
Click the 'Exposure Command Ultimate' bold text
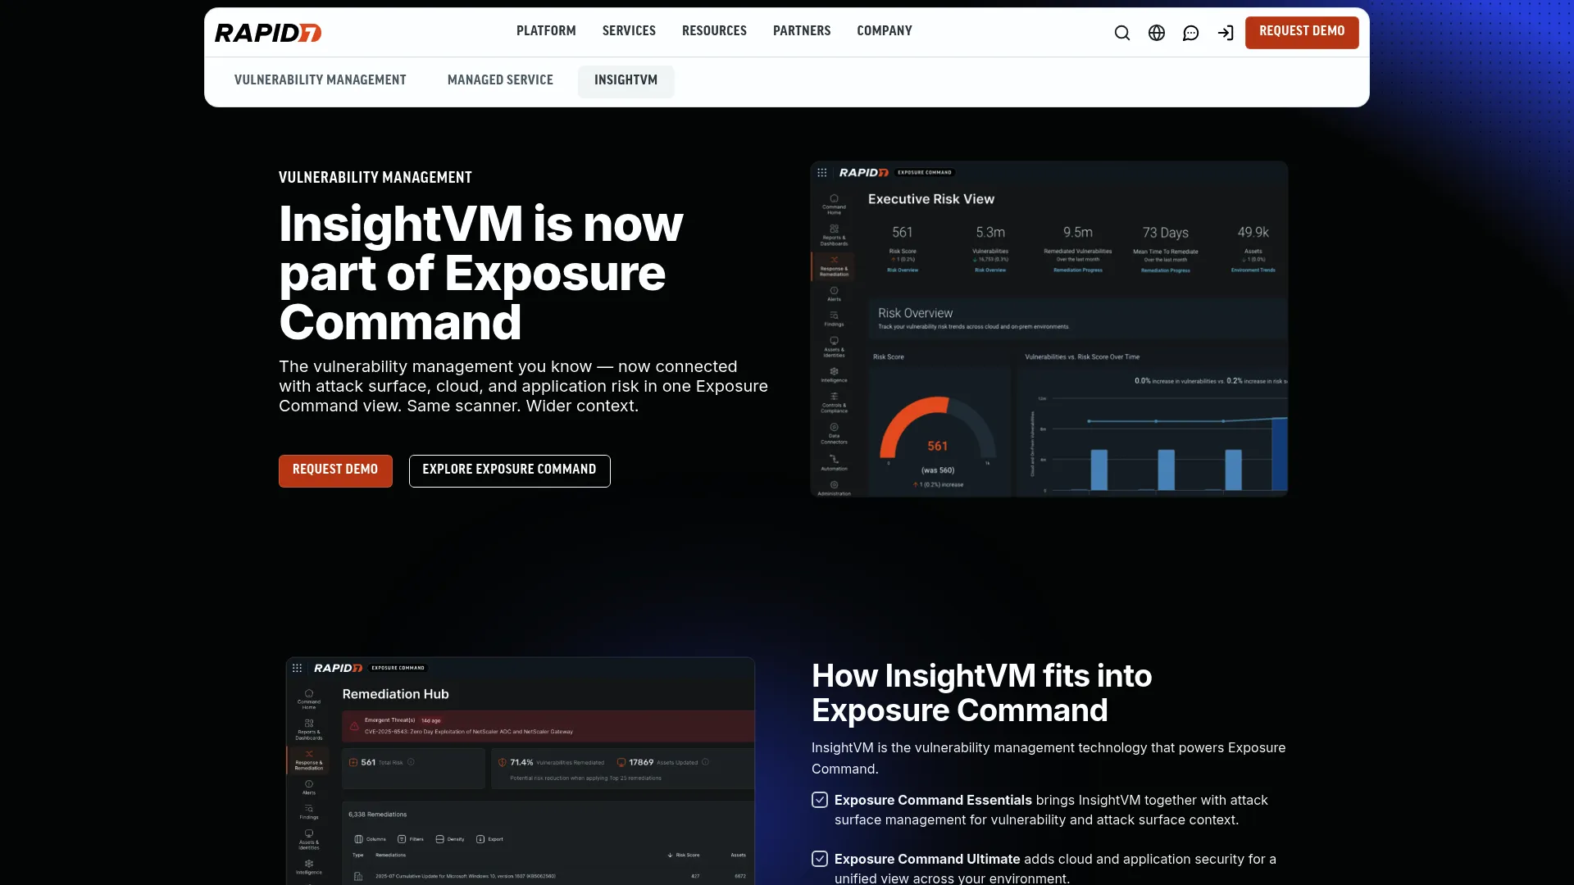point(927,859)
